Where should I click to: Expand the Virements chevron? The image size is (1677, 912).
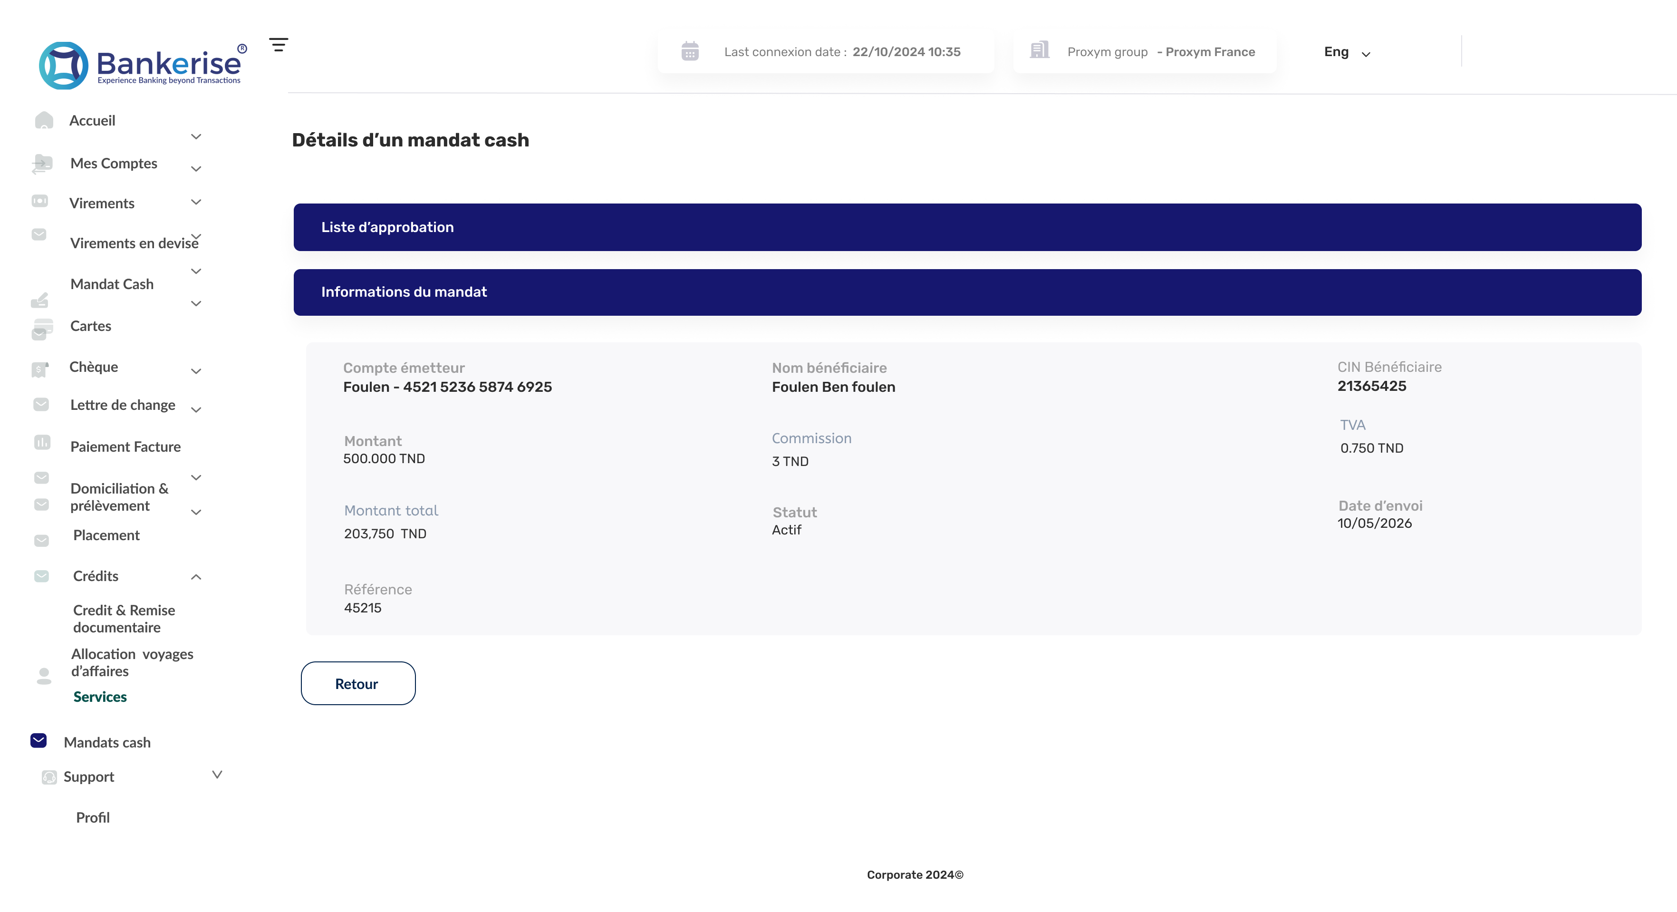pos(196,202)
